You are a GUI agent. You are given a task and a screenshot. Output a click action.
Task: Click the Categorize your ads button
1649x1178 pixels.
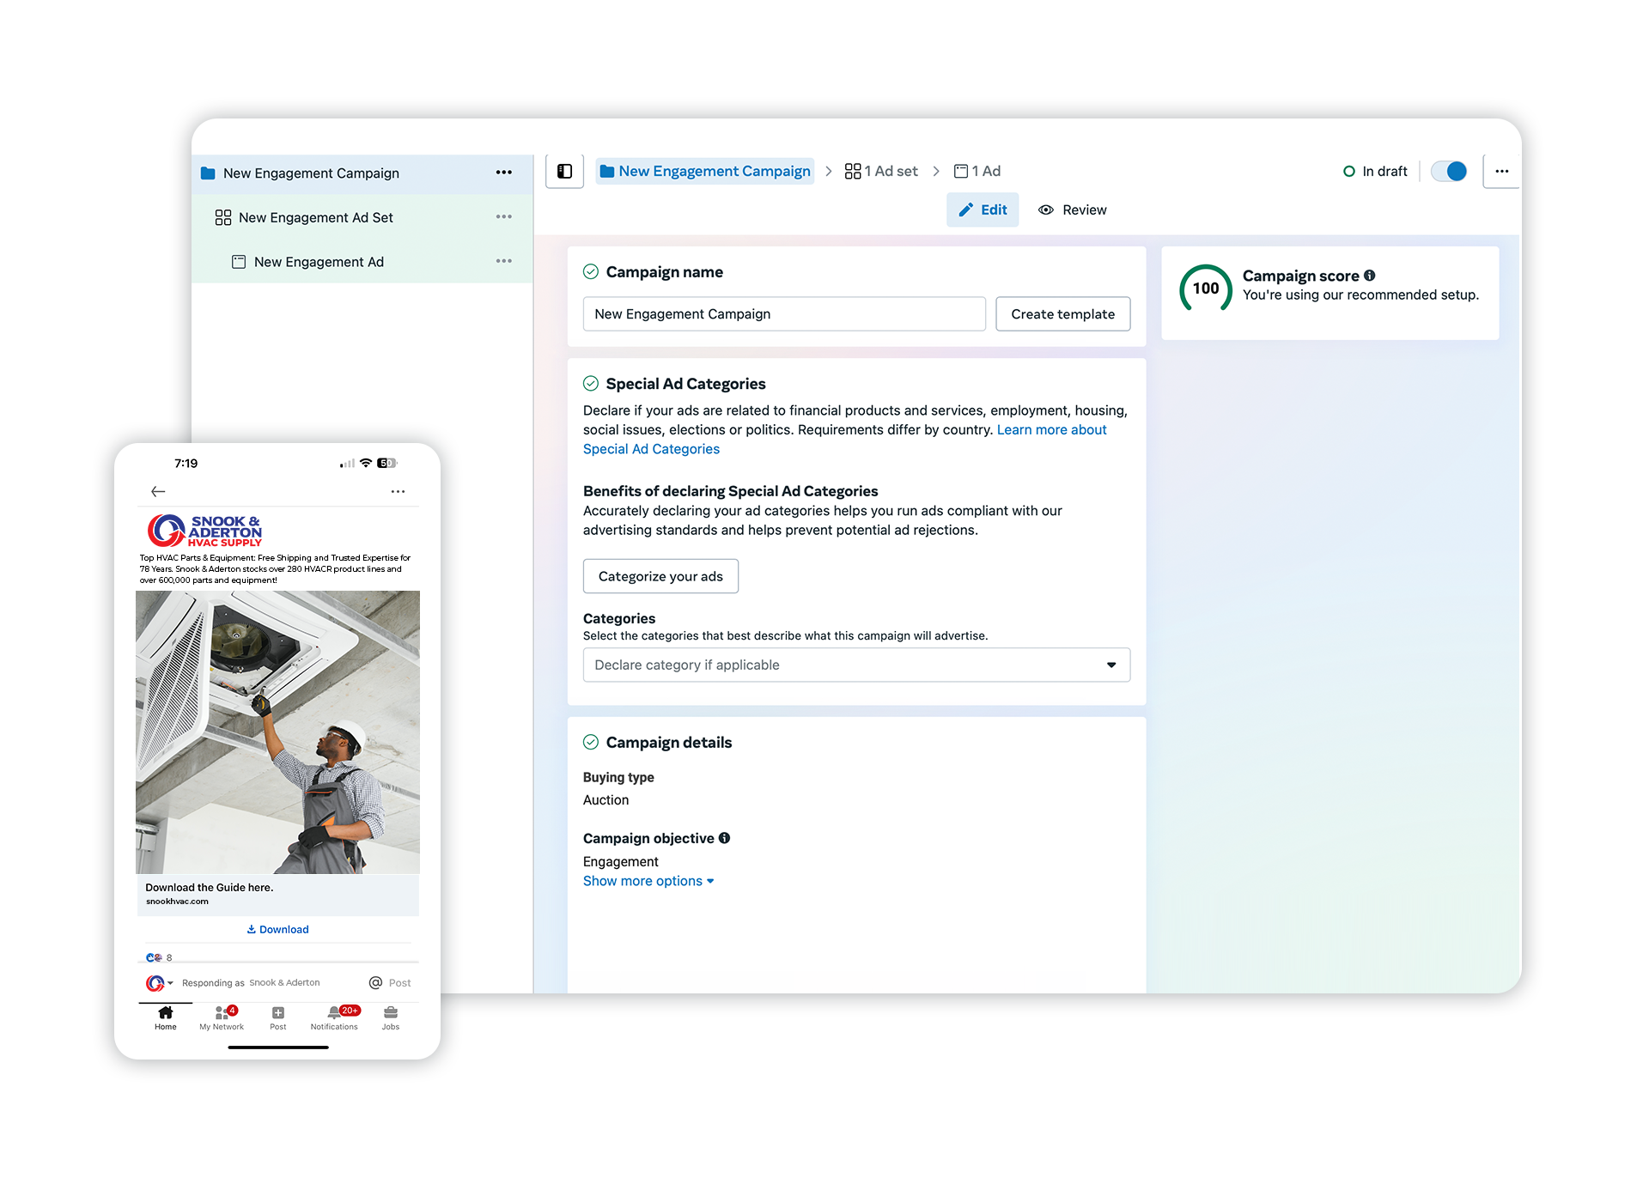660,576
